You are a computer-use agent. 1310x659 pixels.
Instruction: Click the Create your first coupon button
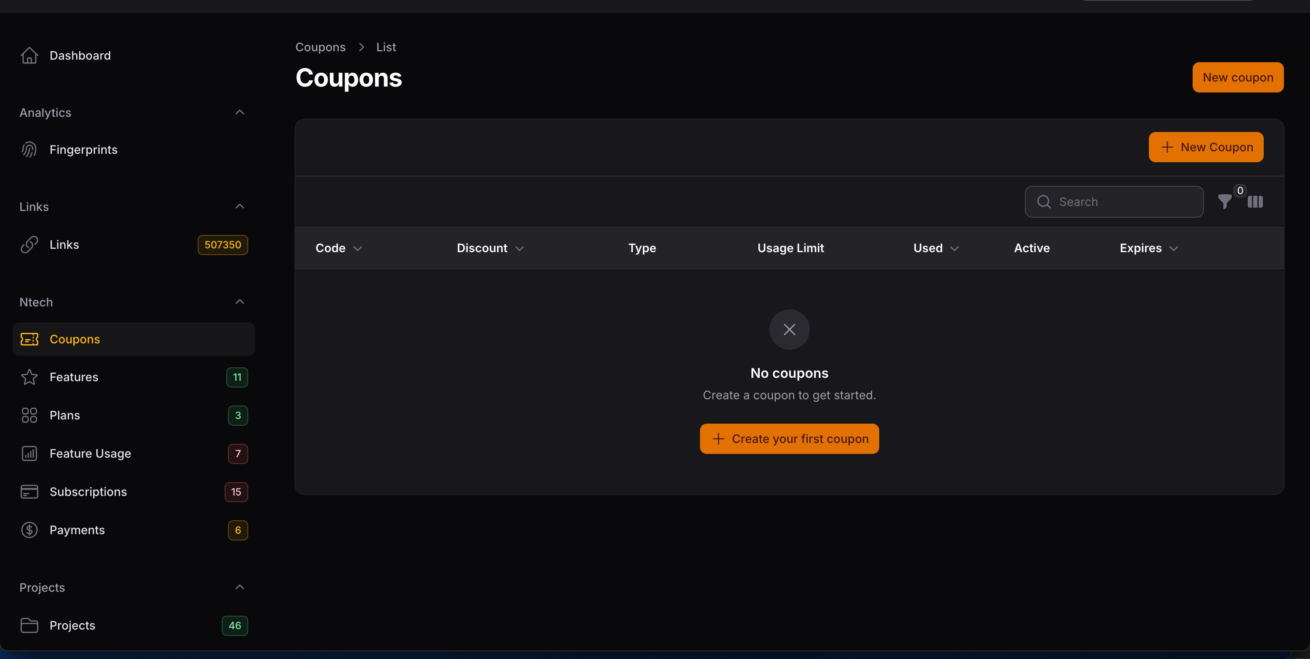pyautogui.click(x=789, y=438)
